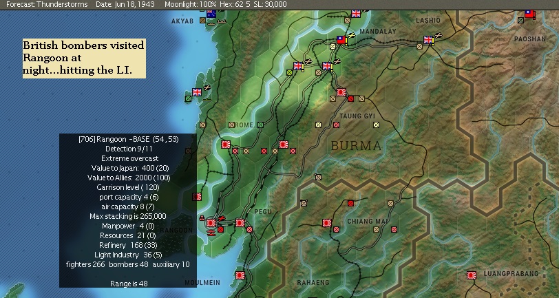Click the SL: 30,000 status entry
The height and width of the screenshot is (298, 559).
click(x=270, y=4)
